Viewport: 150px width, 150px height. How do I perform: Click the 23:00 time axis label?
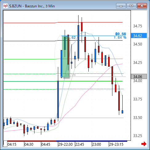[x=97, y=144]
